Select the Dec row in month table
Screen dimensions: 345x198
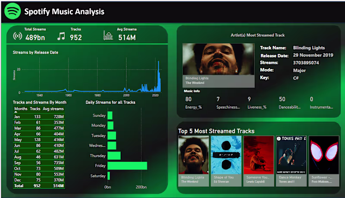pos(39,180)
